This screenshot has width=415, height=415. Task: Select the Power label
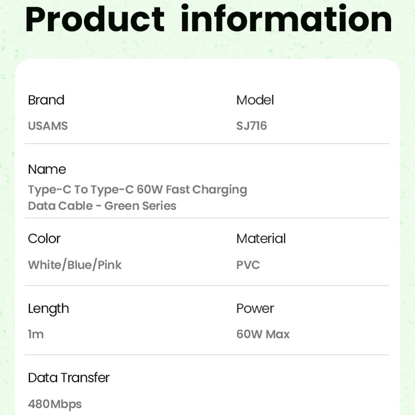point(255,308)
